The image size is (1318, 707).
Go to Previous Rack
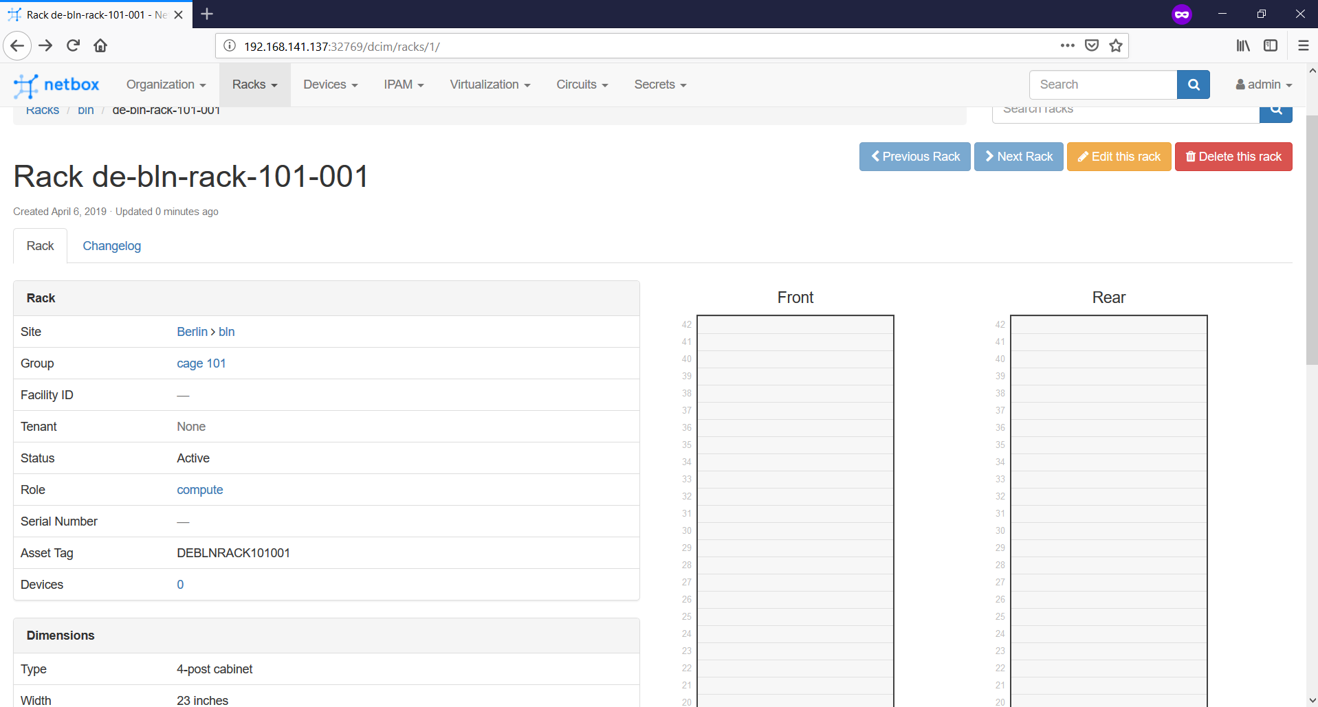click(915, 157)
